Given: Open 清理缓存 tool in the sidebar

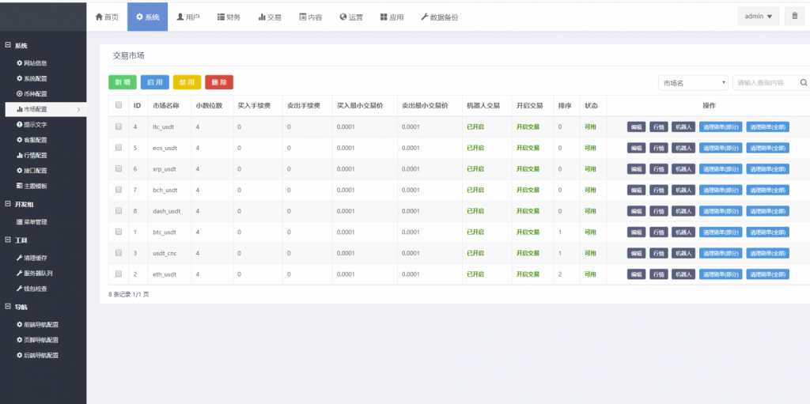Looking at the screenshot, I should coord(36,258).
